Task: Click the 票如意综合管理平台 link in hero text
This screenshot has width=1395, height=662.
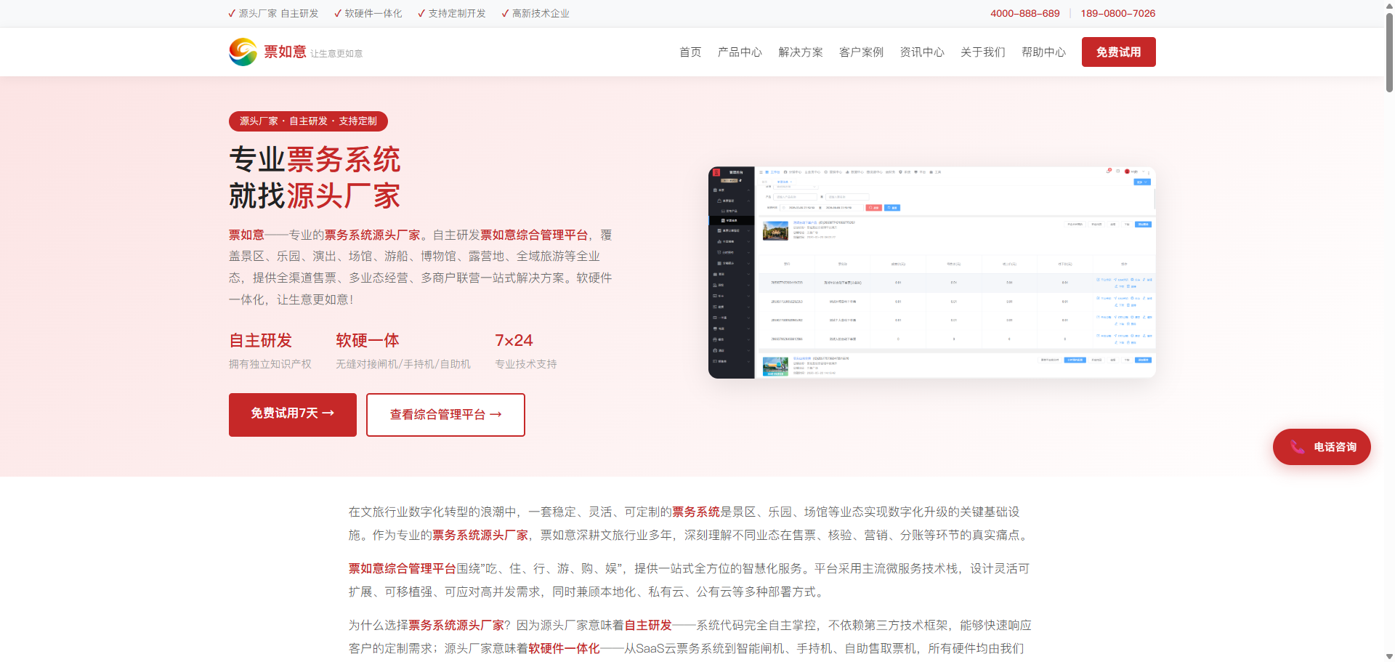Action: [534, 235]
